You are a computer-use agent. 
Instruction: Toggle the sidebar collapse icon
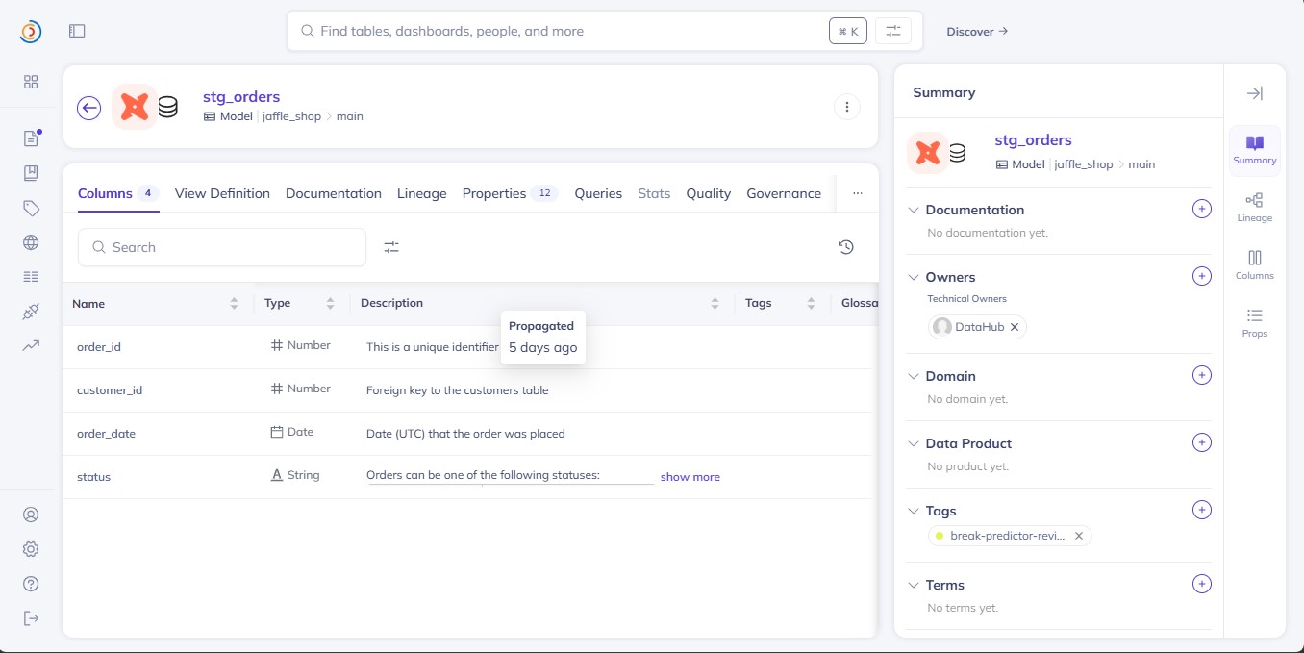(x=78, y=32)
